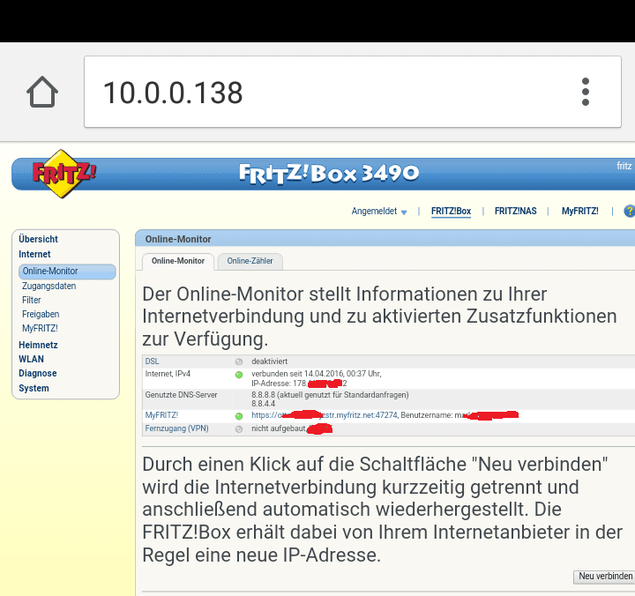Open the FRITZ!NAS link
Image resolution: width=635 pixels, height=596 pixels.
(x=515, y=212)
